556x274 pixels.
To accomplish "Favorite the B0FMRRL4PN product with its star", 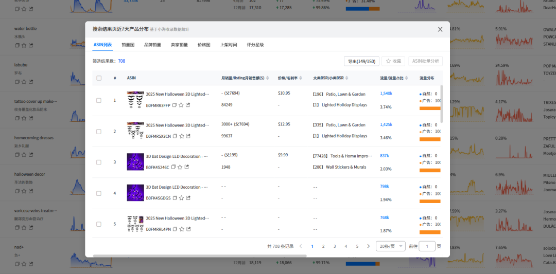I will (x=181, y=229).
